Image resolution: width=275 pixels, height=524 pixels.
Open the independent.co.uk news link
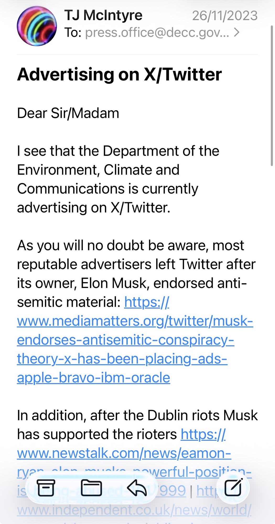pos(134,510)
